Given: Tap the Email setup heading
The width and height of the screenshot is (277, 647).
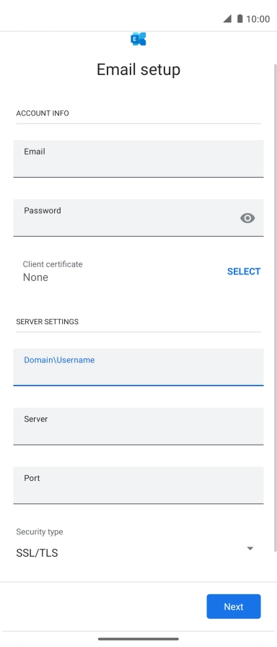Looking at the screenshot, I should 138,69.
